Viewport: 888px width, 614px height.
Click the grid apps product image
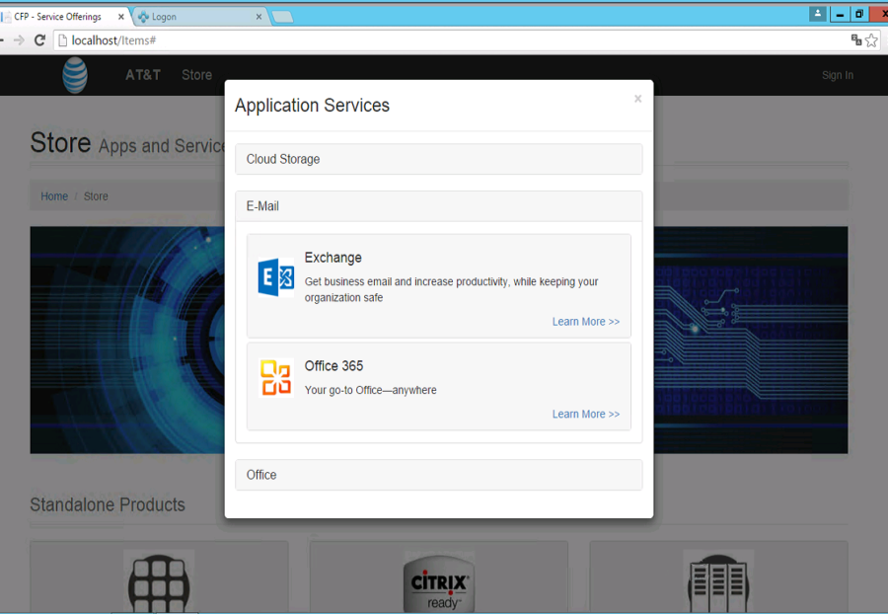[159, 581]
